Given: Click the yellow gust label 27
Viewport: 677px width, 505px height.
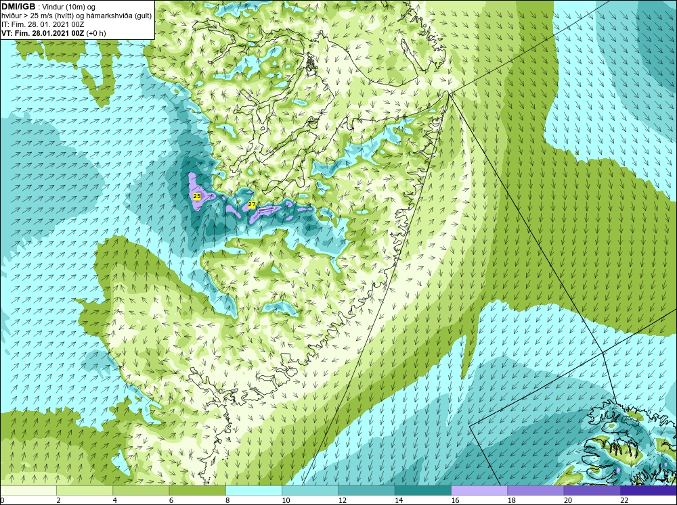Looking at the screenshot, I should tap(252, 204).
